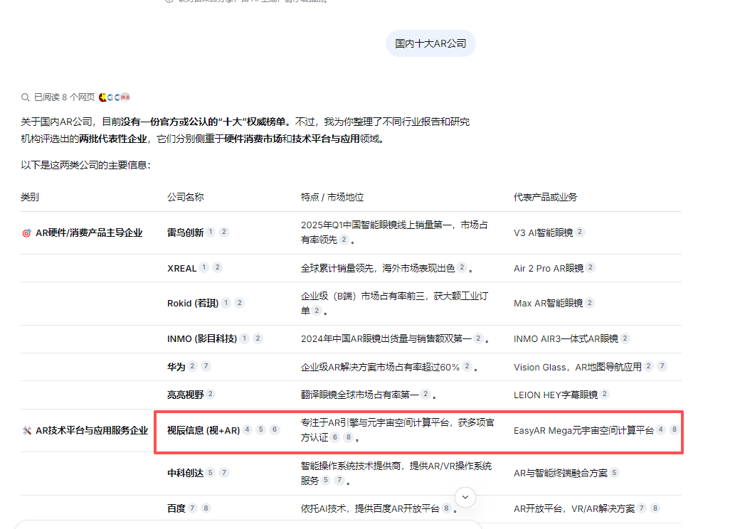Click the company name "Rokid (若琪)"
Viewport: 735px width, 529px height.
point(193,303)
